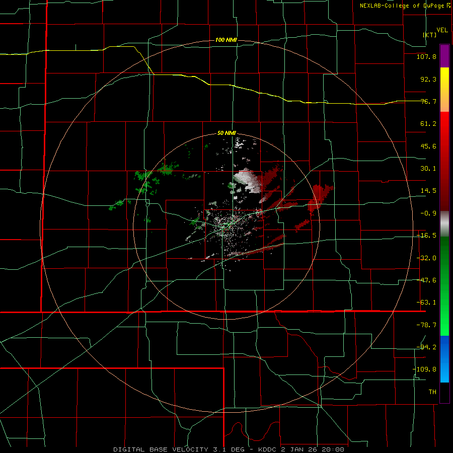The image size is (453, 453).
Task: Click the [KT] units label
Action: (x=430, y=35)
